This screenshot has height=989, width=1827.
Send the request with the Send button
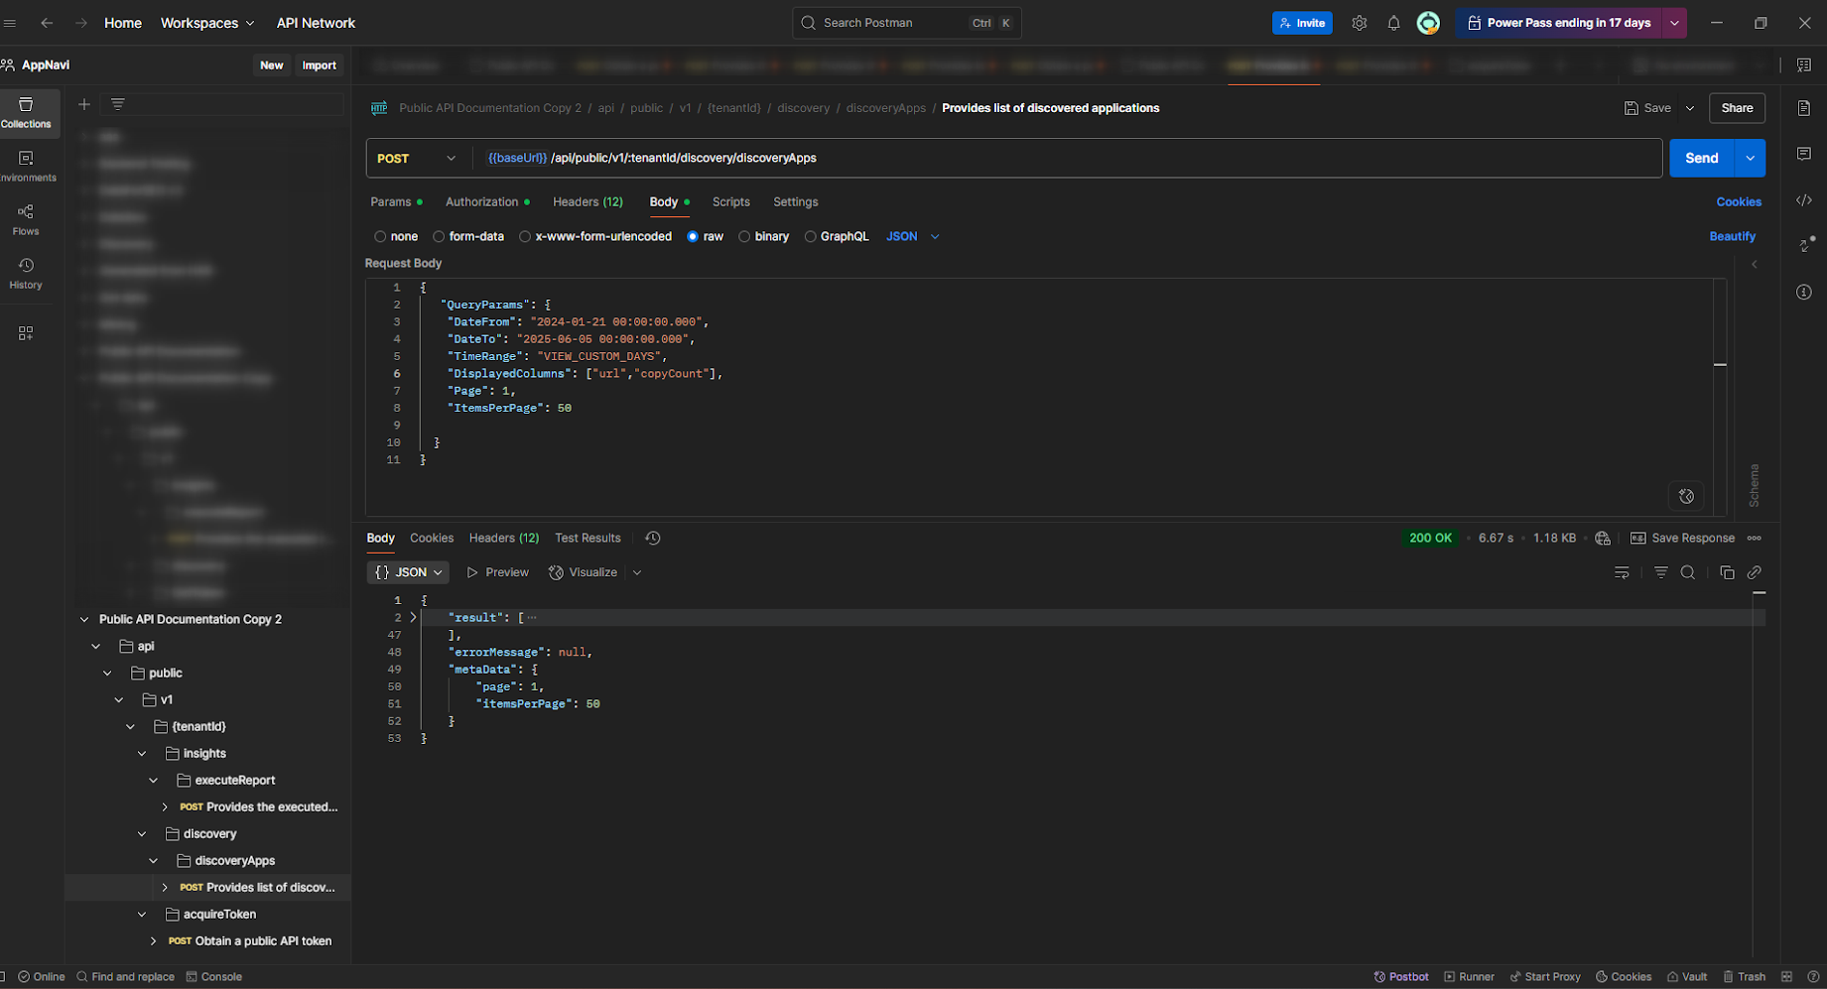1701,158
